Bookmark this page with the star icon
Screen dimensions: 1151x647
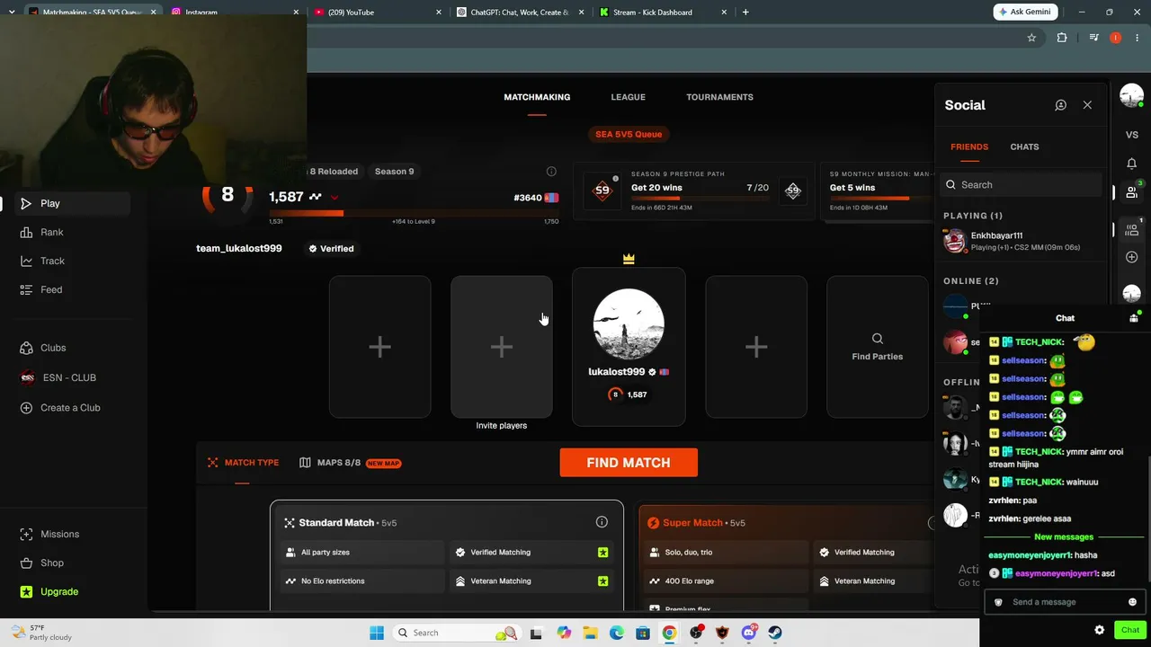tap(1031, 38)
